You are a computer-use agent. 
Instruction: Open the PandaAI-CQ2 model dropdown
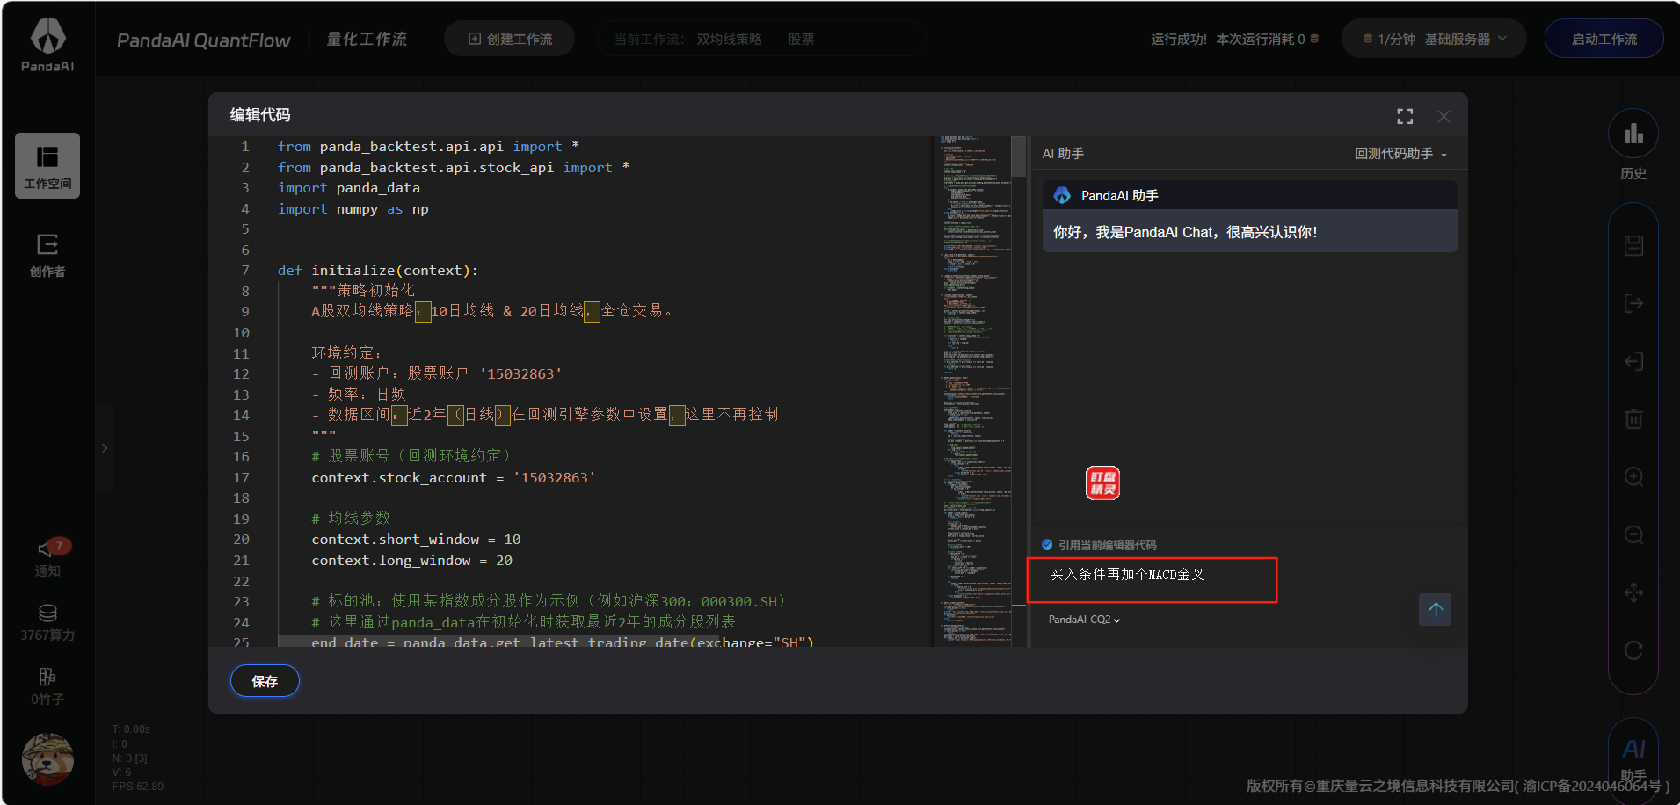(1084, 620)
